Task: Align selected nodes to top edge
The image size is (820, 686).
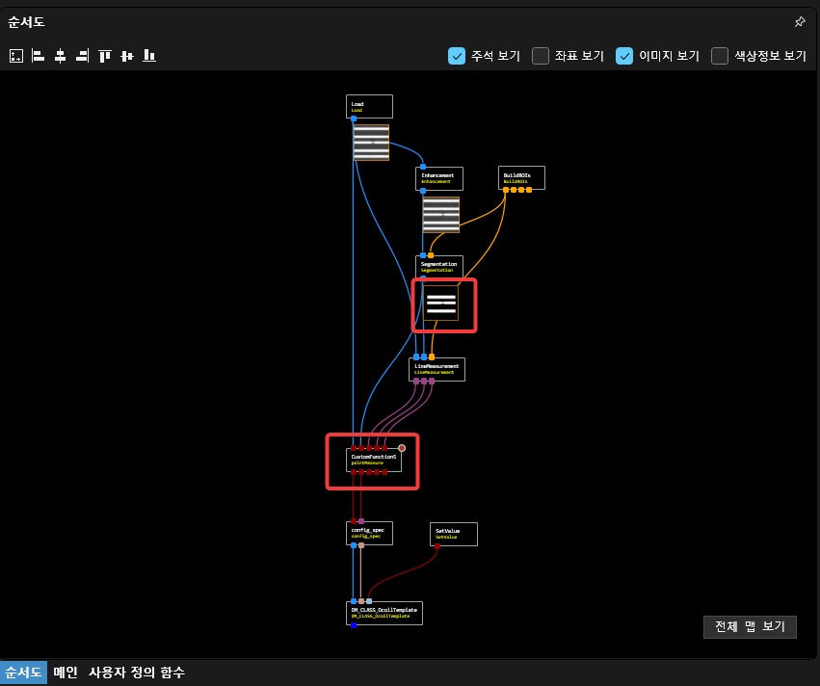Action: 105,56
